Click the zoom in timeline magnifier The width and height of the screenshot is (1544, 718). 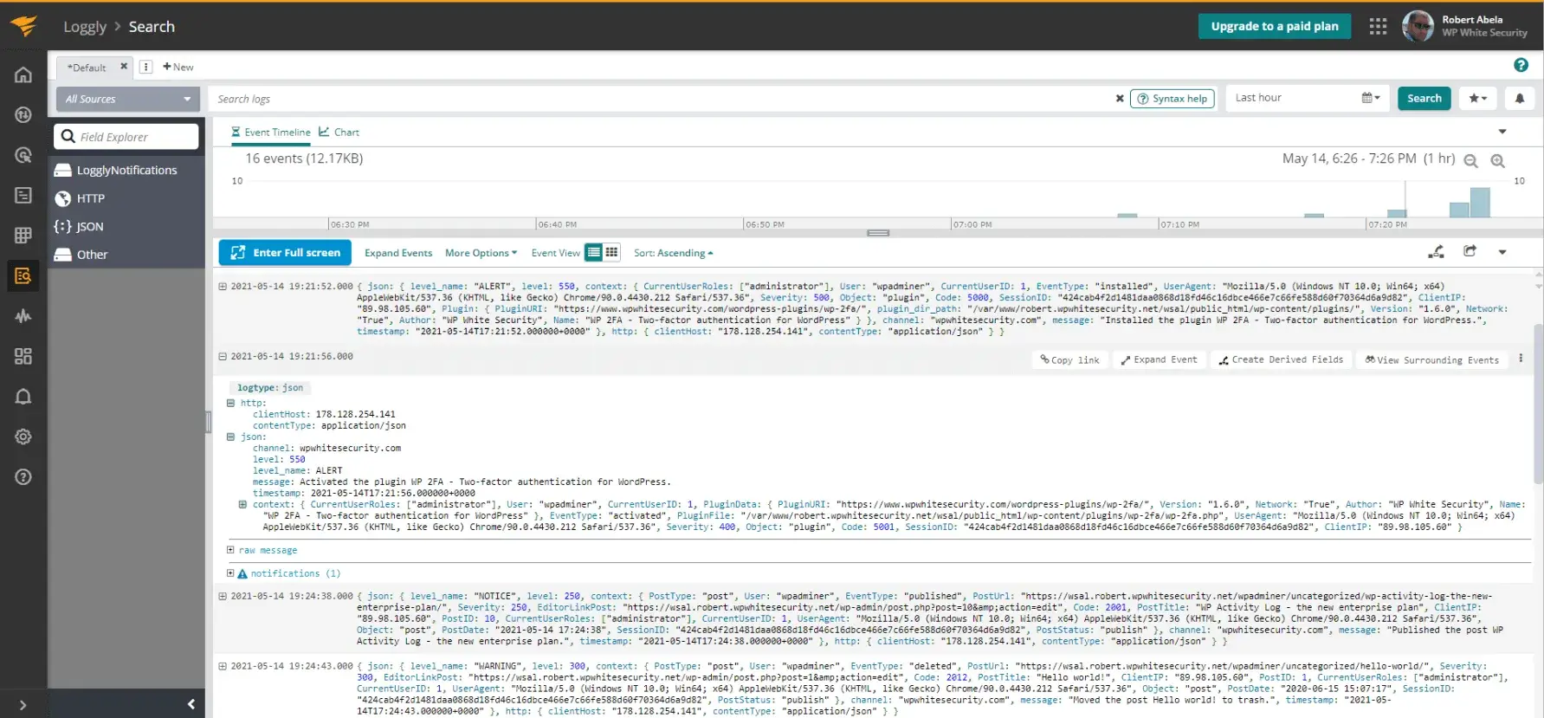1497,160
